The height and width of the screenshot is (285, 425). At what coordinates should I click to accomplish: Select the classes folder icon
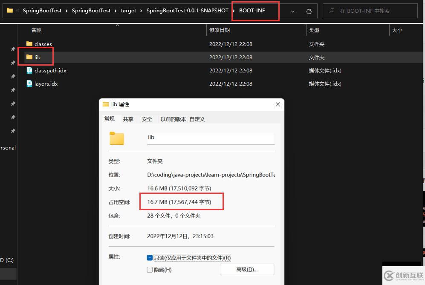click(29, 43)
